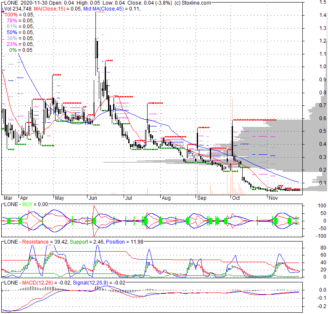
Task: Click the 38% Fibonacci level label
Action: (x=12, y=38)
